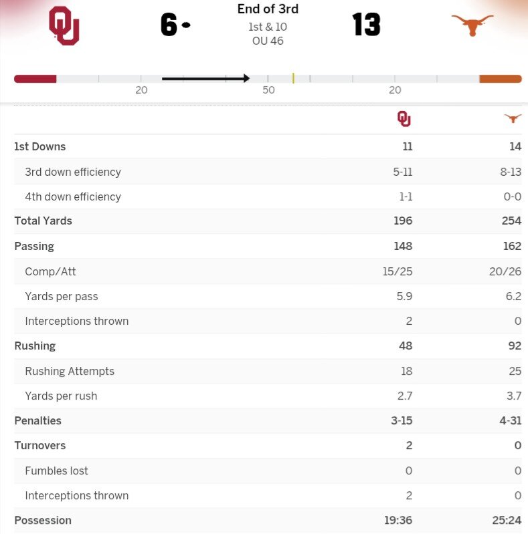Click Texas's score of 13
Screen dimensions: 528x534
coord(366,25)
